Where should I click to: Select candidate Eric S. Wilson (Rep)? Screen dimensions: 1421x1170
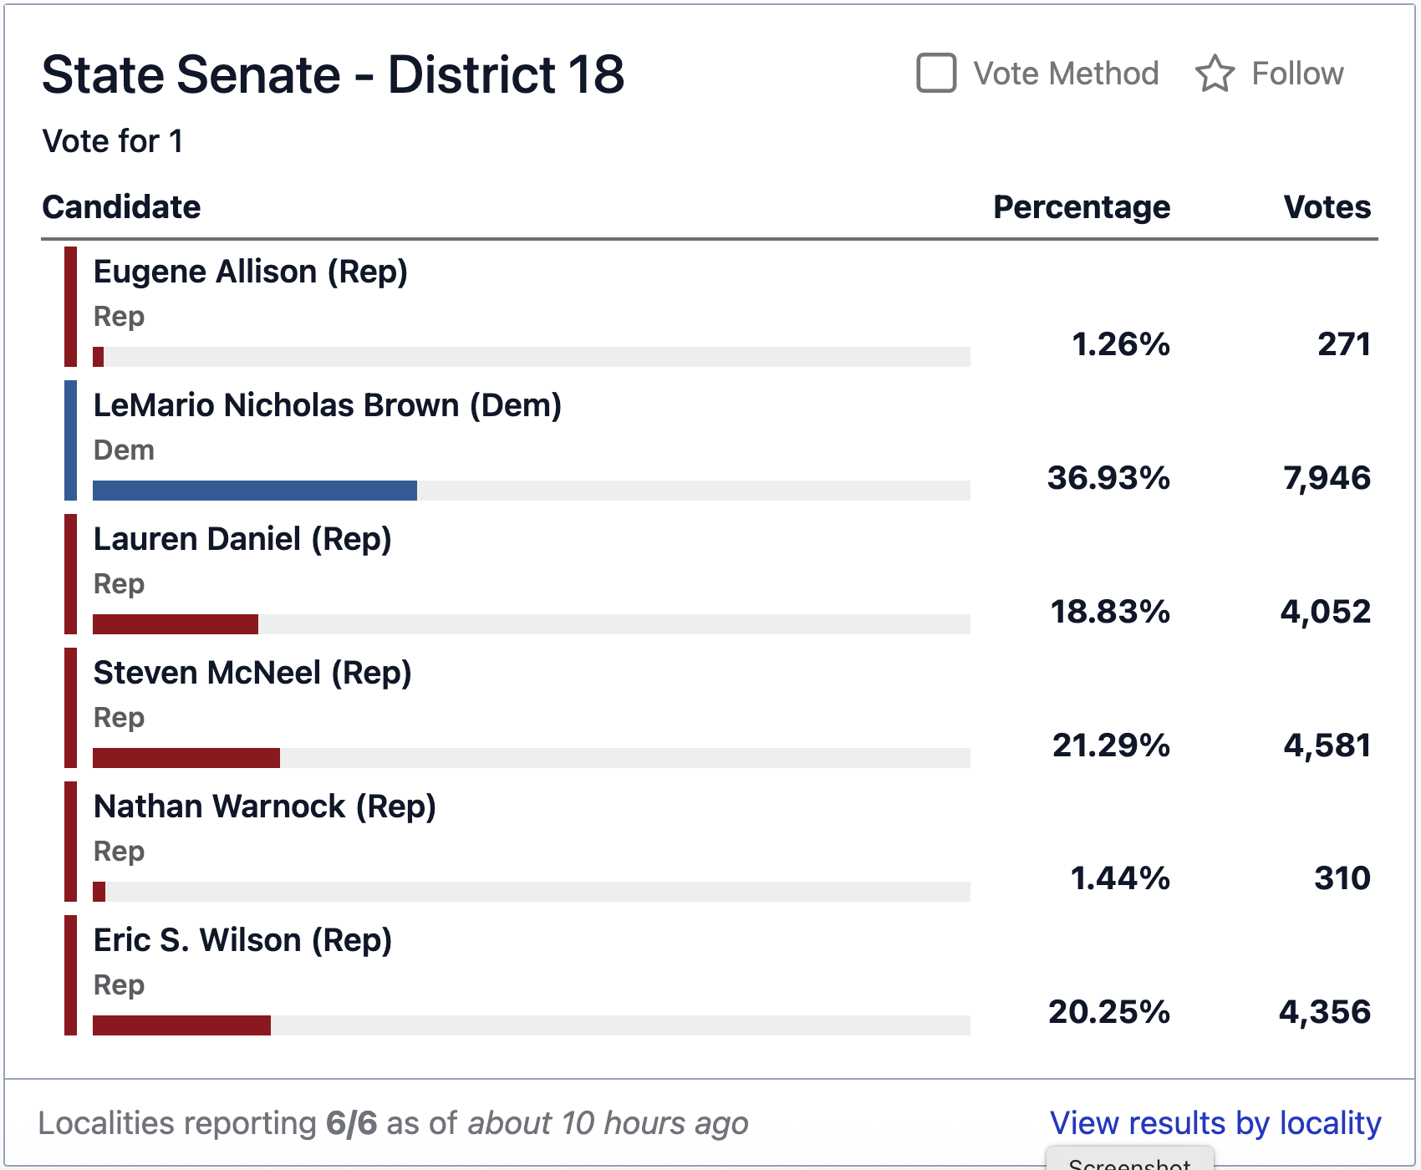pos(242,940)
